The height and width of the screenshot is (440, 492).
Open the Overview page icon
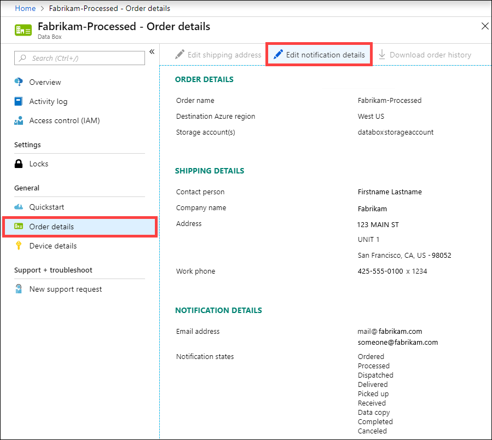(x=19, y=82)
